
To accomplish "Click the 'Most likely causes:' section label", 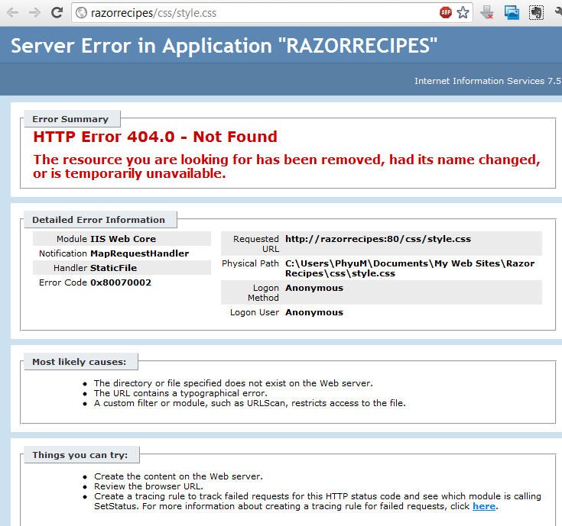I will coord(80,362).
